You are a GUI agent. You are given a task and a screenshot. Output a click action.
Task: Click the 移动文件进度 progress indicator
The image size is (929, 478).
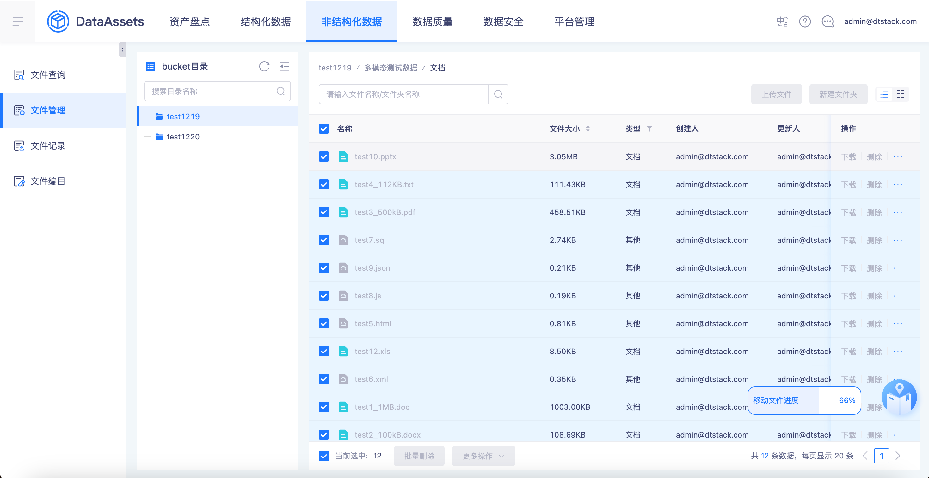click(804, 400)
